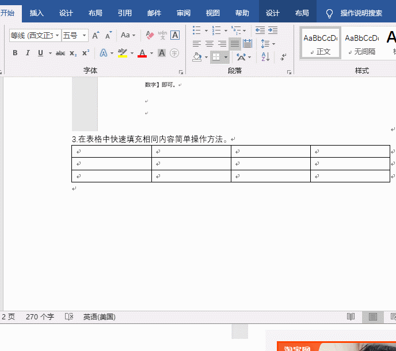This screenshot has height=351, width=396.
Task: Apply red font color
Action: [142, 53]
